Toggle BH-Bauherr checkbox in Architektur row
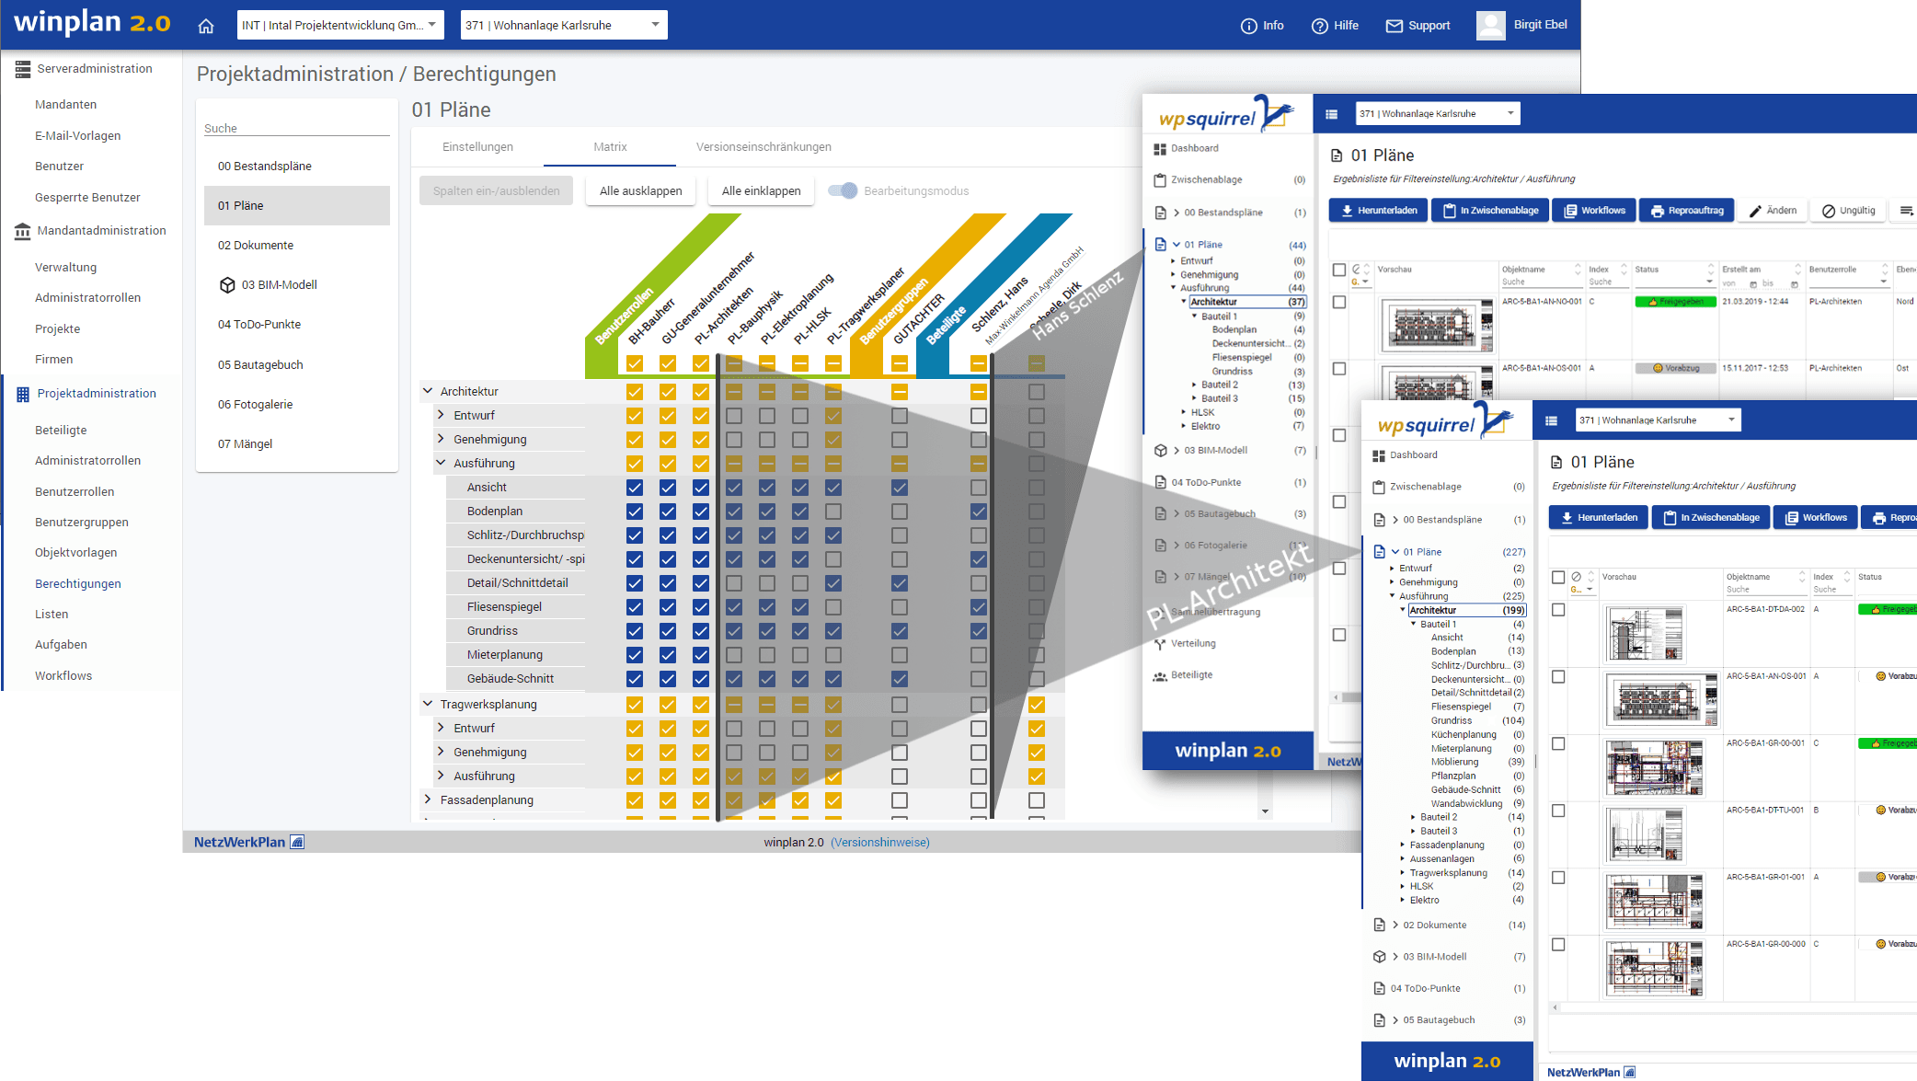1917x1081 pixels. pyautogui.click(x=635, y=392)
